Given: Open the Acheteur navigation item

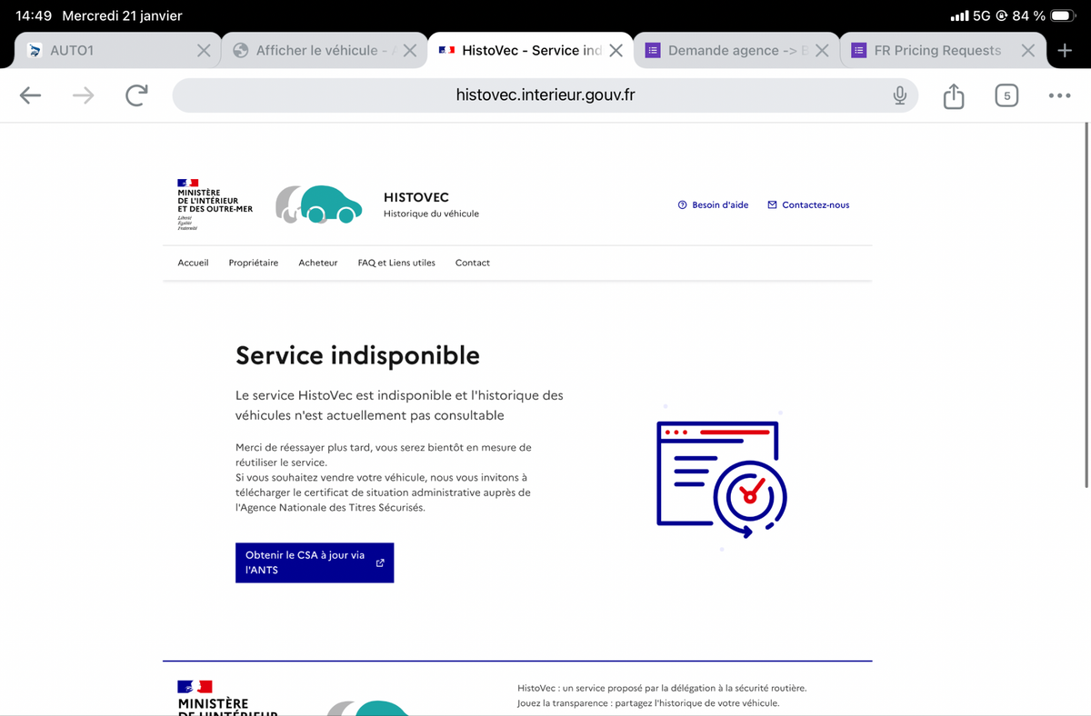Looking at the screenshot, I should pyautogui.click(x=317, y=263).
